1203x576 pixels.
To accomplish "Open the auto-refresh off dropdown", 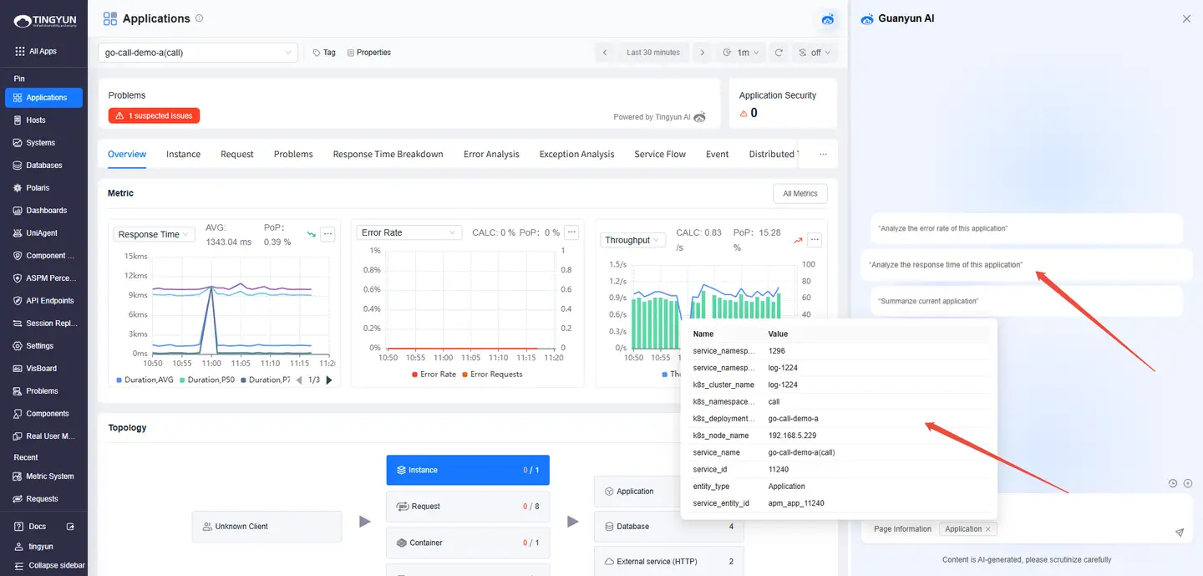I will [x=815, y=53].
